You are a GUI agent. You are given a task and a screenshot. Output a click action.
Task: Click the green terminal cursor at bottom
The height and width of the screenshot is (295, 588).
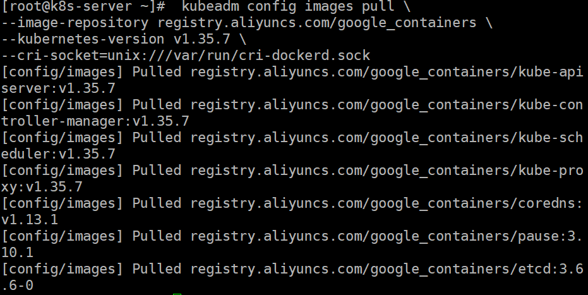coord(177,294)
